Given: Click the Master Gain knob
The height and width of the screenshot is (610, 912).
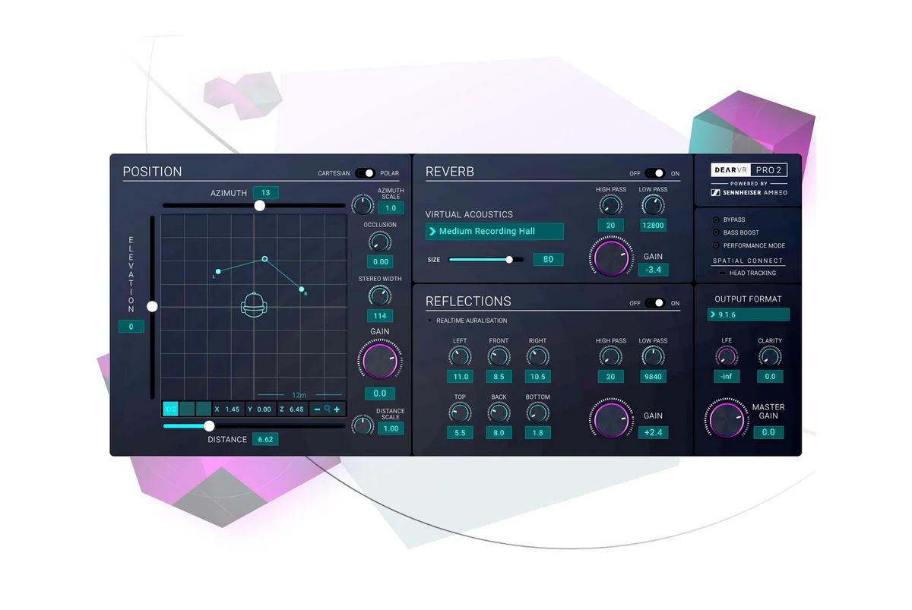Looking at the screenshot, I should 727,420.
